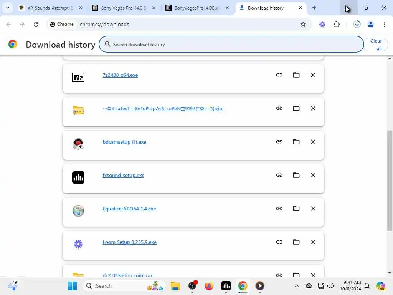Copy download link for fxsound_setup.exe
Screen dimensions: 393x295
[x=279, y=175]
